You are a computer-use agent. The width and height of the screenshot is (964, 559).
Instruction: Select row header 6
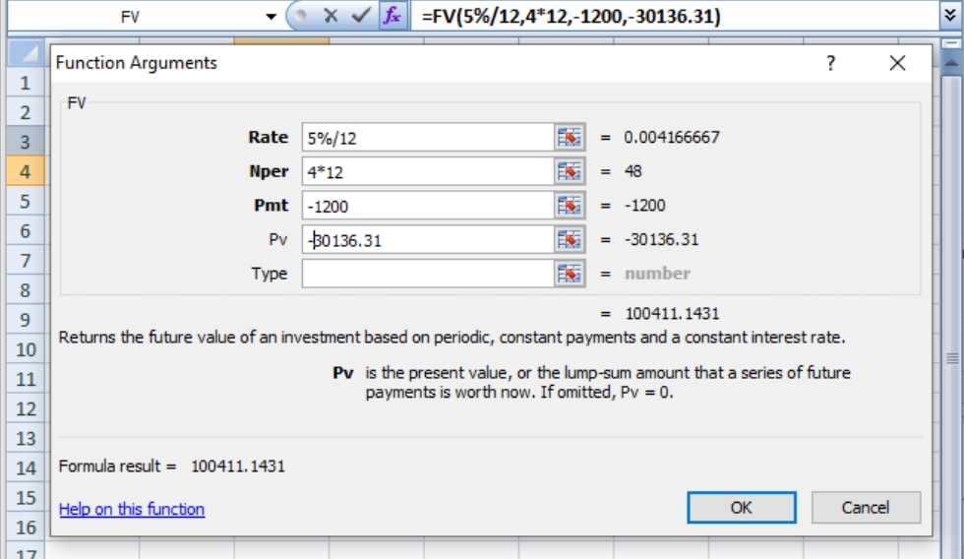26,230
